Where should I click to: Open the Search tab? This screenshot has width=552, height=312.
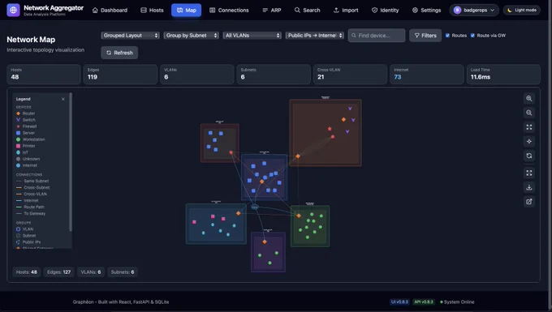pos(308,11)
